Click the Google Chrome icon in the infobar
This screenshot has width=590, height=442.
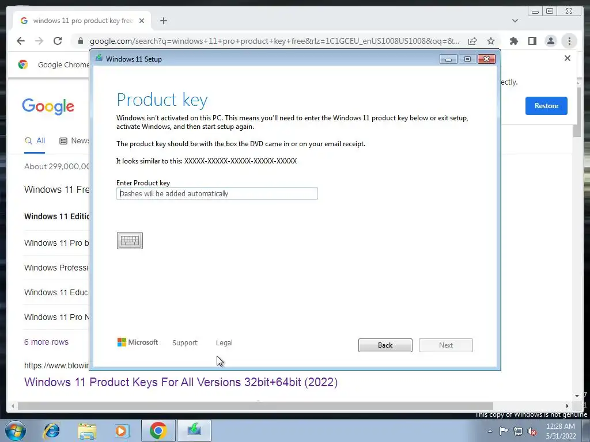pos(23,64)
